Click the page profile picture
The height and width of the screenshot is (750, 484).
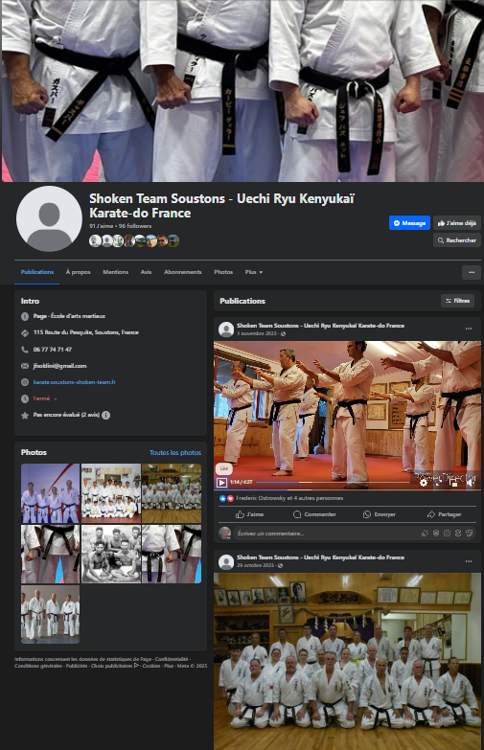tap(49, 218)
